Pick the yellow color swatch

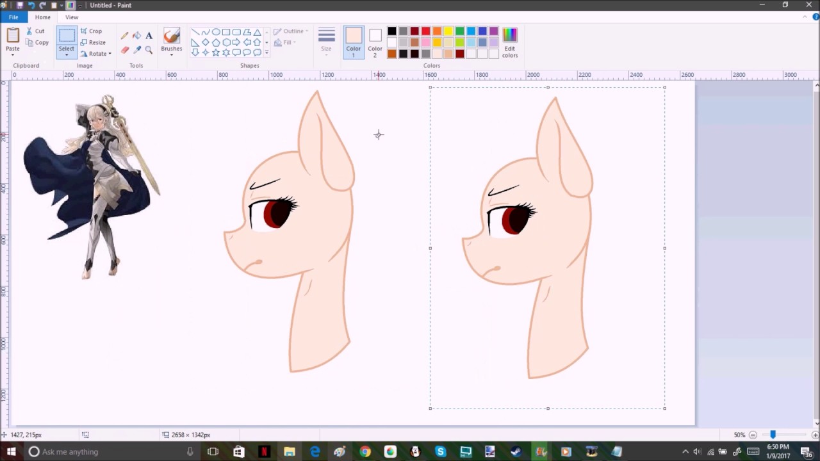[x=448, y=31]
